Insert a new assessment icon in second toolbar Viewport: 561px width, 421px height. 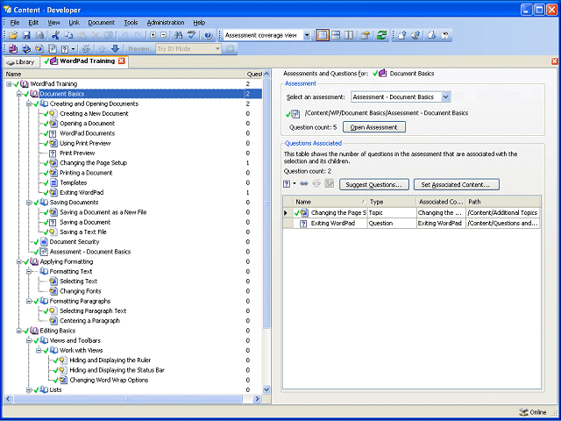click(53, 49)
